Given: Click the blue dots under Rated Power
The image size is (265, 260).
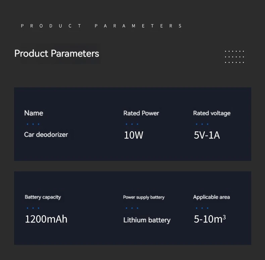Looking at the screenshot, I should [132, 124].
